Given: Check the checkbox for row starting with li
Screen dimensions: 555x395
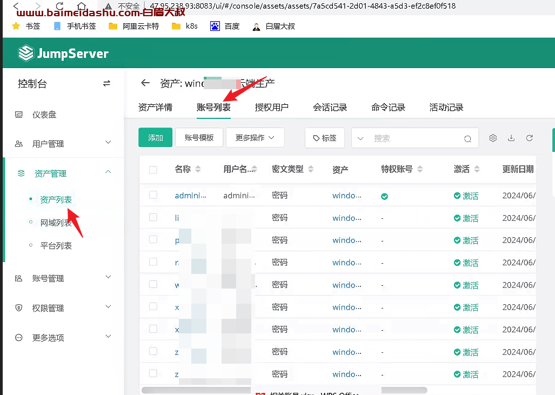Looking at the screenshot, I should [153, 217].
